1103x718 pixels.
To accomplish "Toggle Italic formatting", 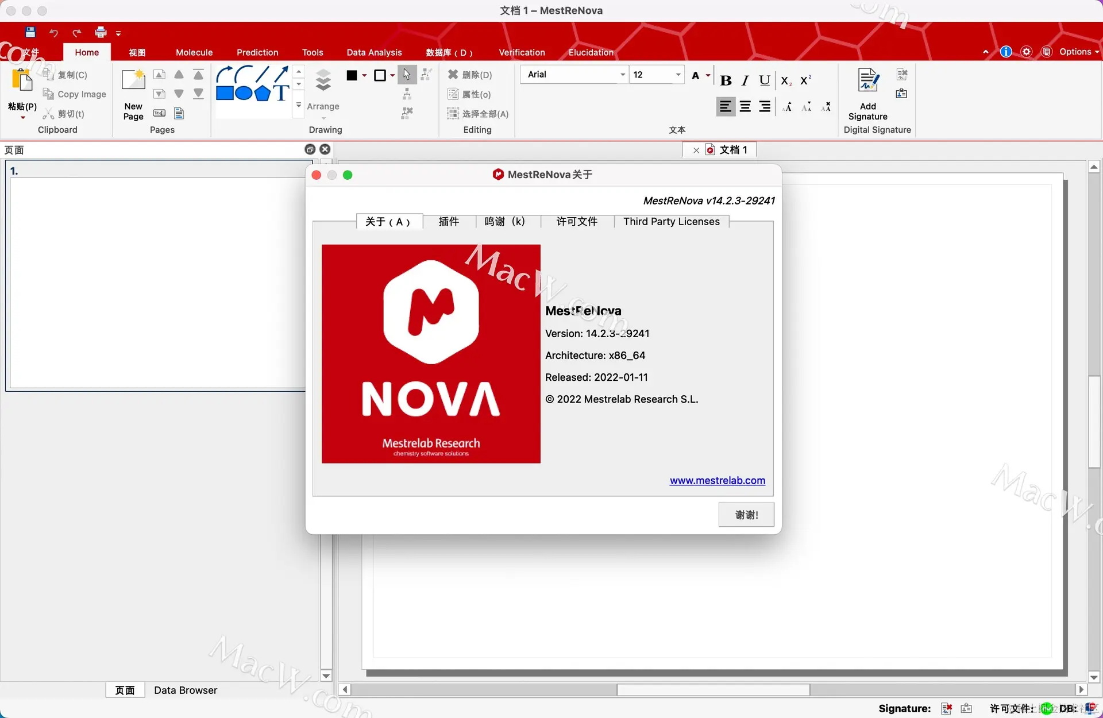I will point(745,80).
